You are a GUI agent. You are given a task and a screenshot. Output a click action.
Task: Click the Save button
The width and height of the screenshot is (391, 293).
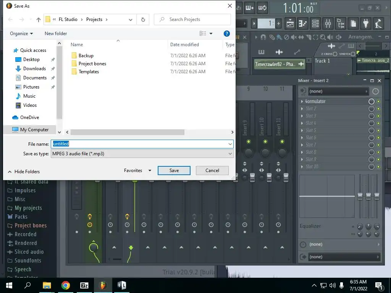(x=174, y=171)
